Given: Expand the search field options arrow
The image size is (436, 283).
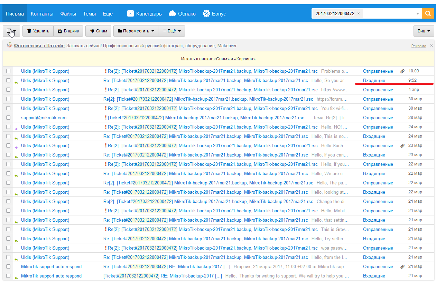Looking at the screenshot, I should coord(418,14).
